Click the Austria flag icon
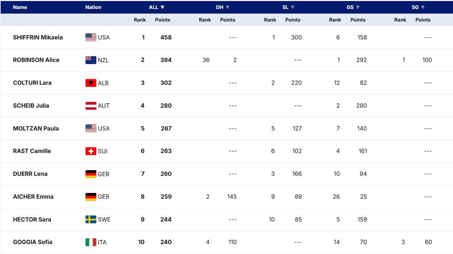This screenshot has width=453, height=254. [x=91, y=106]
